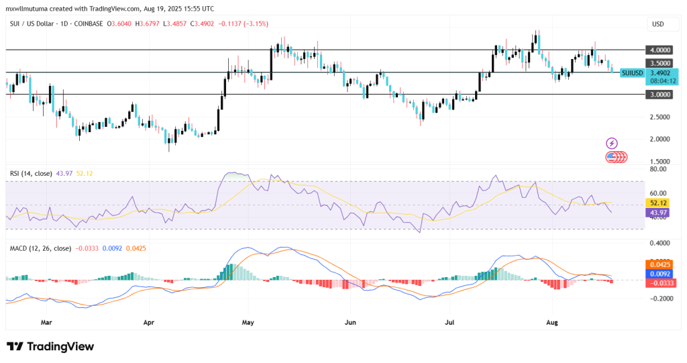Click the orange MACD 0.0425 signal label

pyautogui.click(x=657, y=264)
